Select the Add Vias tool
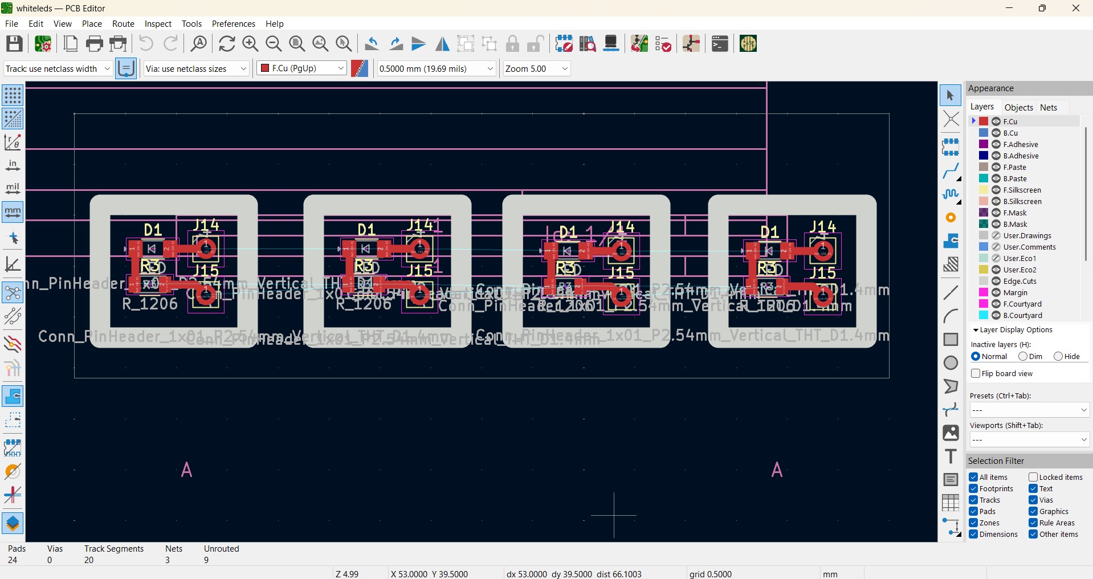The image size is (1093, 579). click(951, 218)
